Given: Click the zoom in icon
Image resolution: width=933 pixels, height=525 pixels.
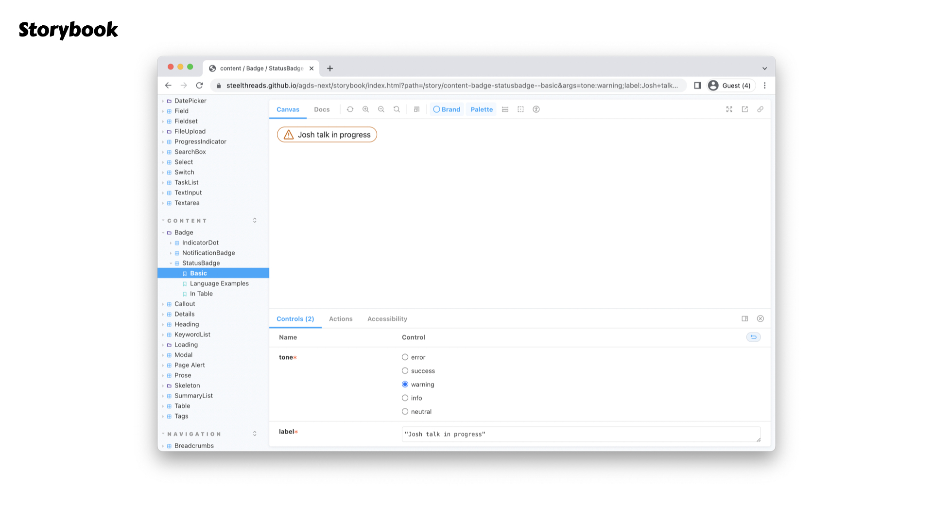Looking at the screenshot, I should click(365, 109).
